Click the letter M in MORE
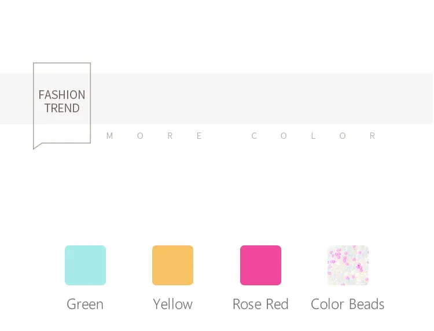The width and height of the screenshot is (434, 331). 109,136
